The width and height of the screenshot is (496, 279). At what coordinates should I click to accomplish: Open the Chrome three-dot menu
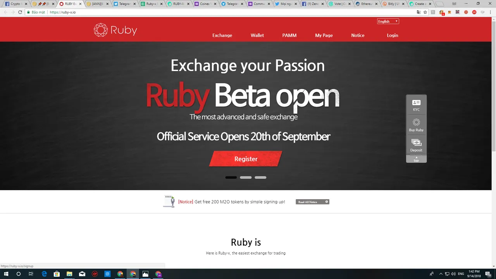(491, 12)
